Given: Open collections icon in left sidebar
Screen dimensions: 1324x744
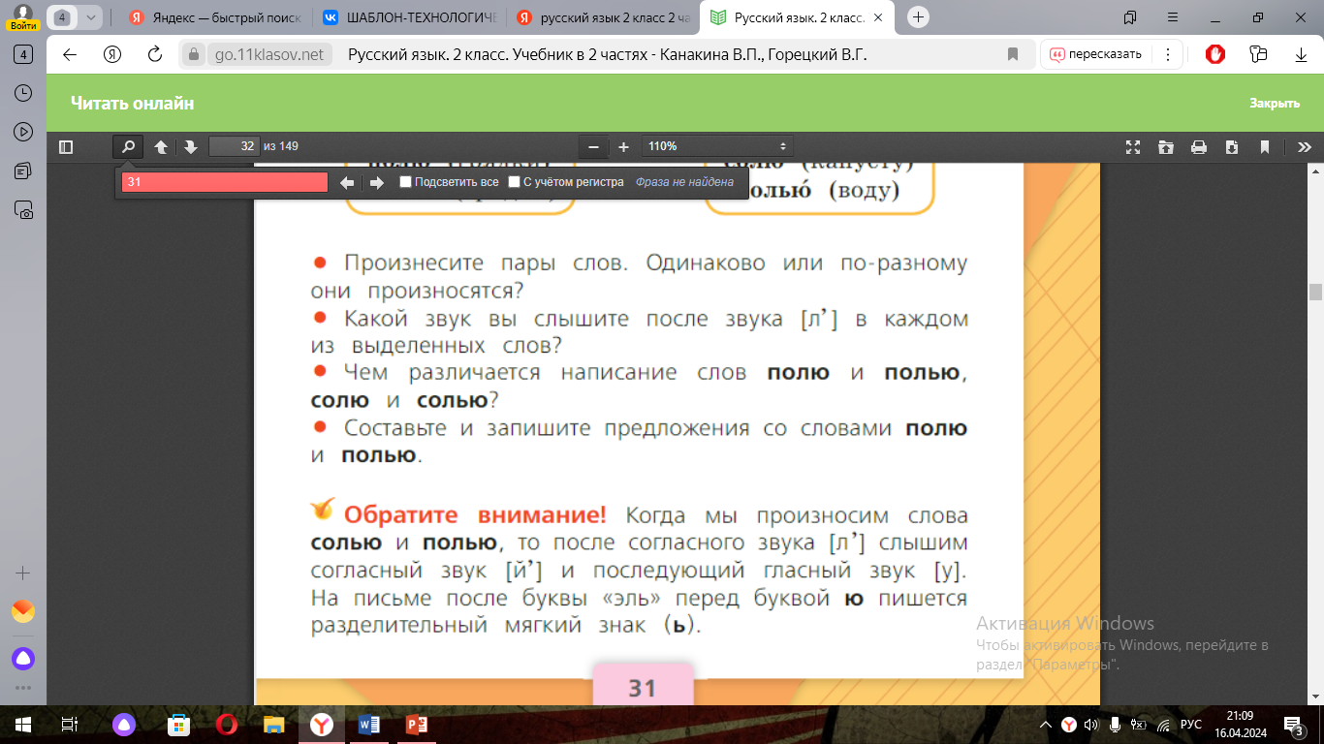Looking at the screenshot, I should pyautogui.click(x=24, y=171).
